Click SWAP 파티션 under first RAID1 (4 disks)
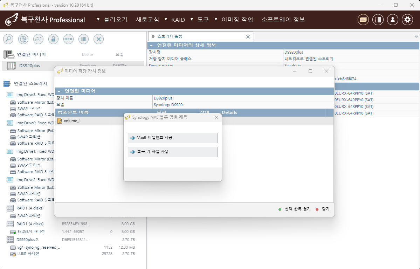 point(29,216)
